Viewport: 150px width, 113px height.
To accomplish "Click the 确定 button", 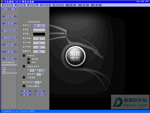I will (x=26, y=91).
